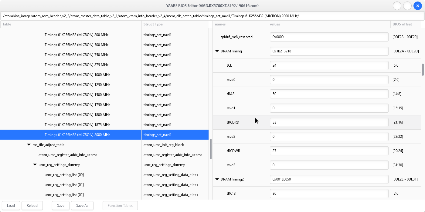
Task: Edit the DRAMTiming1 hex value field
Action: pos(329,51)
